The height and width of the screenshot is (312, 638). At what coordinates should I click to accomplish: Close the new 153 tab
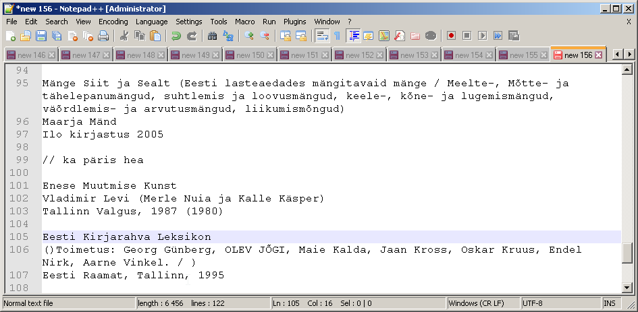(x=435, y=55)
